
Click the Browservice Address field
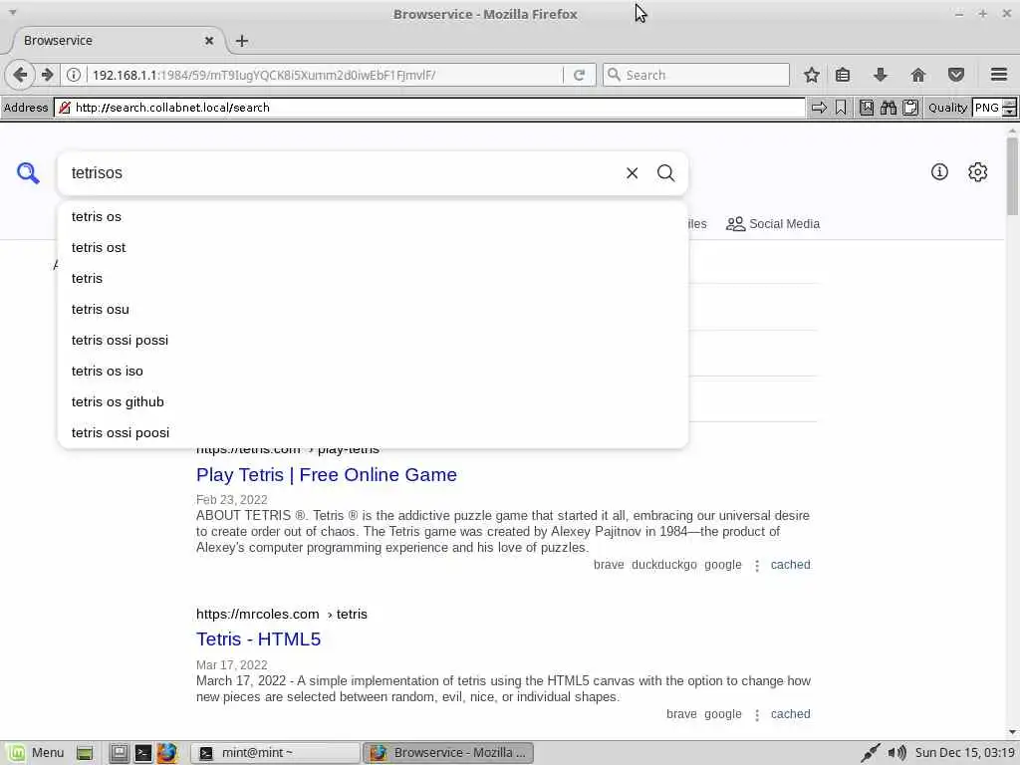coord(429,108)
